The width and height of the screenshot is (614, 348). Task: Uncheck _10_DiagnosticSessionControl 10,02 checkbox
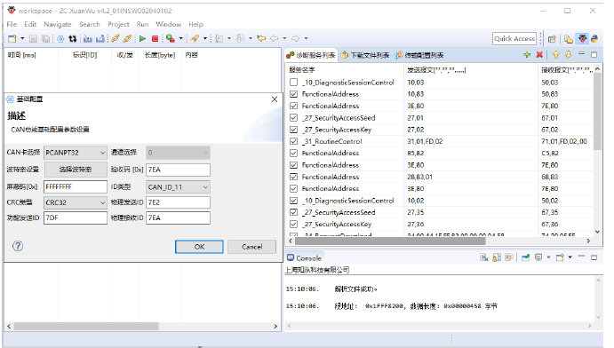coord(294,201)
